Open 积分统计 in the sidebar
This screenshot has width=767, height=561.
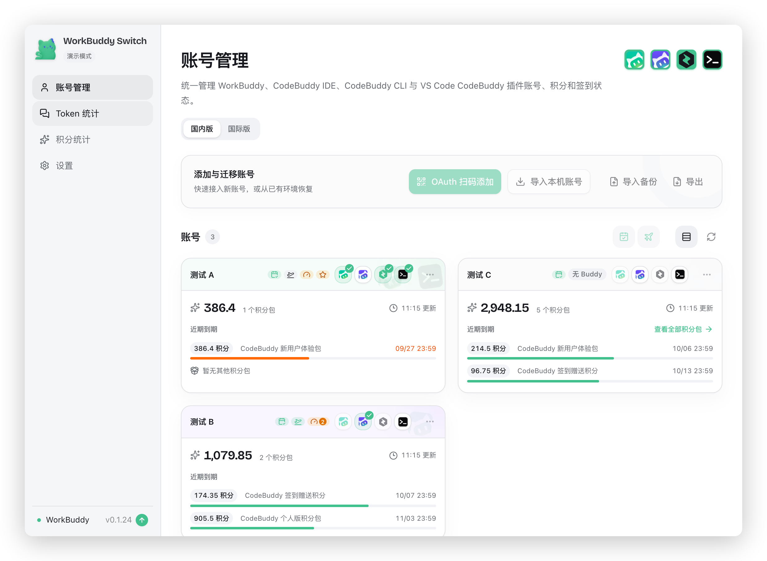pyautogui.click(x=92, y=139)
